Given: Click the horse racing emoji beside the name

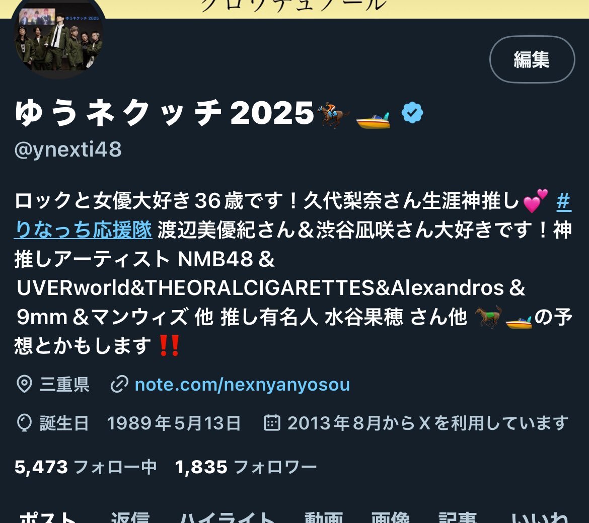Looking at the screenshot, I should (x=332, y=115).
